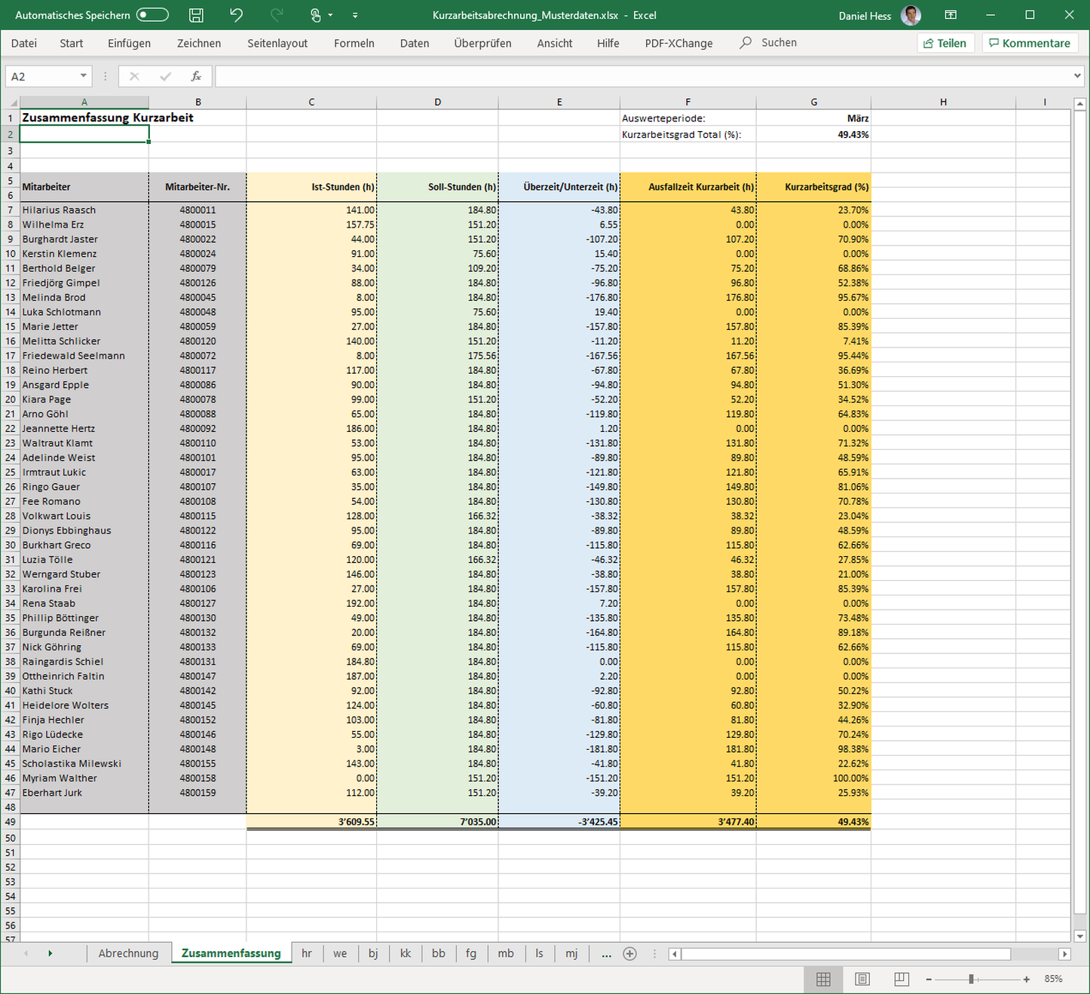1090x994 pixels.
Task: Select the 'we' sheet tab
Action: pyautogui.click(x=340, y=953)
